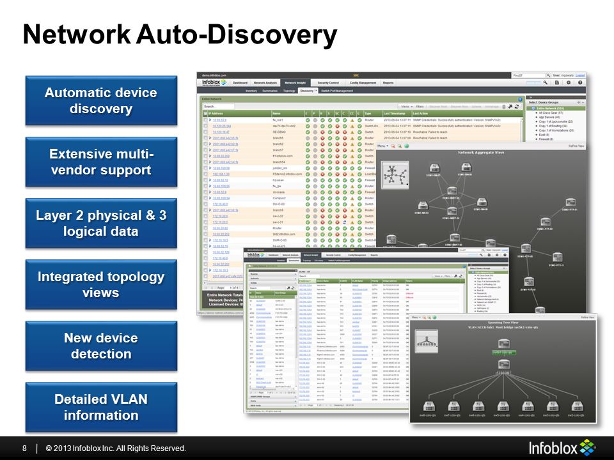Select the sw8-colo-qts switch in Spanning Tree View

coord(428,408)
